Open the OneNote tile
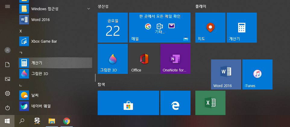The height and width of the screenshot is (127, 290). (175, 59)
